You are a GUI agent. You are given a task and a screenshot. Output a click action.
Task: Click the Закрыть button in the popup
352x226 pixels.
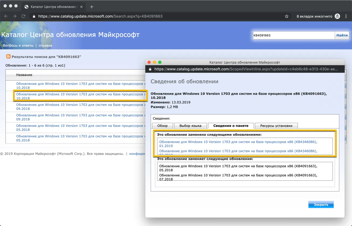pyautogui.click(x=321, y=204)
